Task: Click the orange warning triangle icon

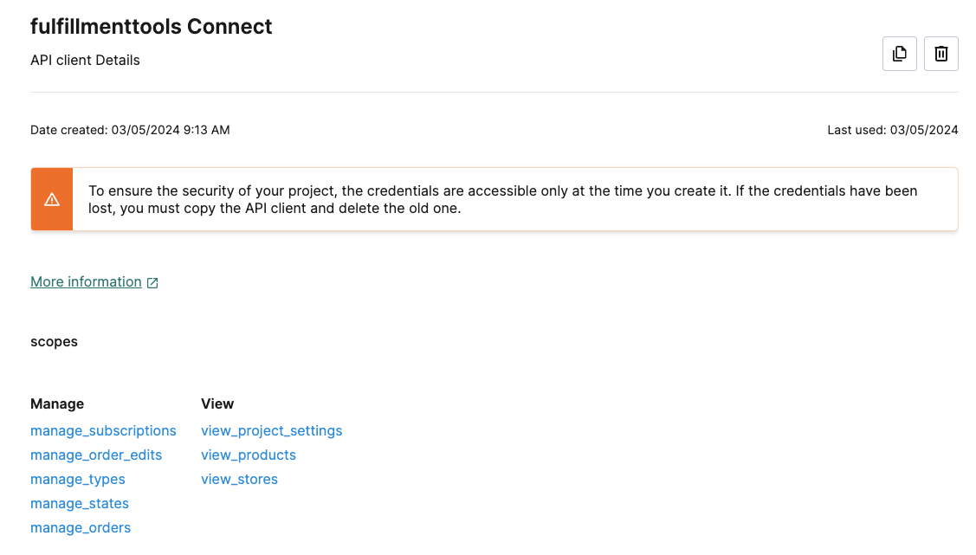Action: point(51,198)
